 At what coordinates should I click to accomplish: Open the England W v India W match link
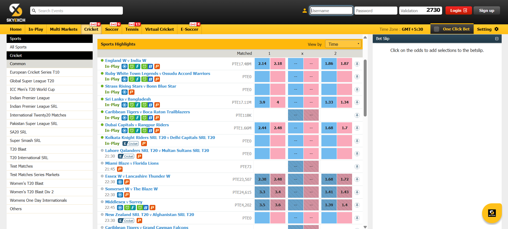click(125, 61)
